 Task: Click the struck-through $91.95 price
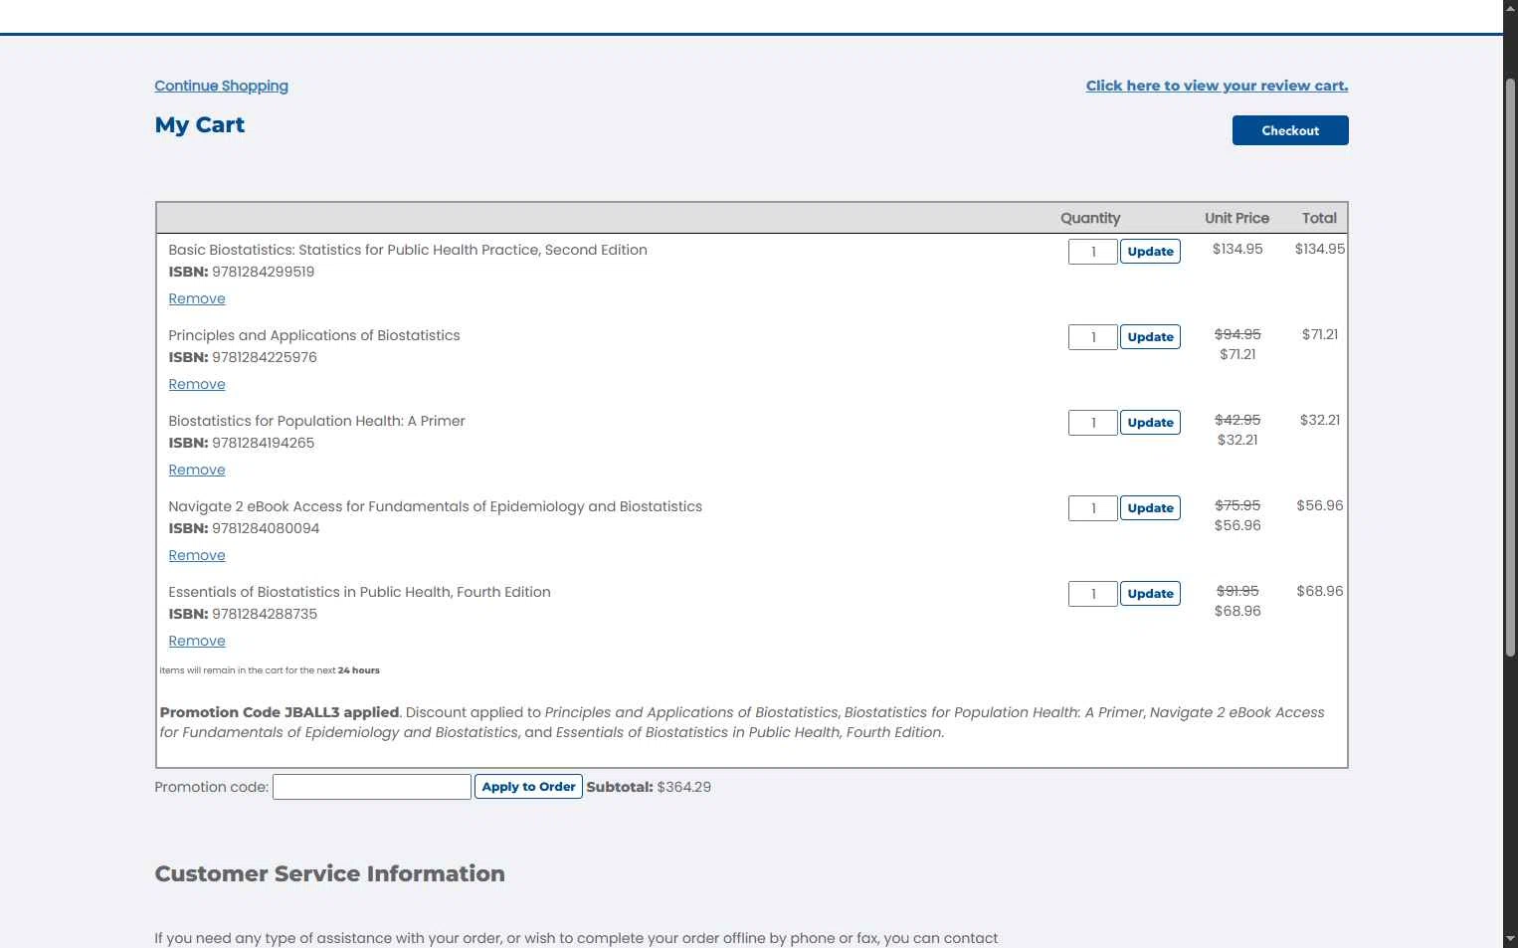[x=1237, y=591]
